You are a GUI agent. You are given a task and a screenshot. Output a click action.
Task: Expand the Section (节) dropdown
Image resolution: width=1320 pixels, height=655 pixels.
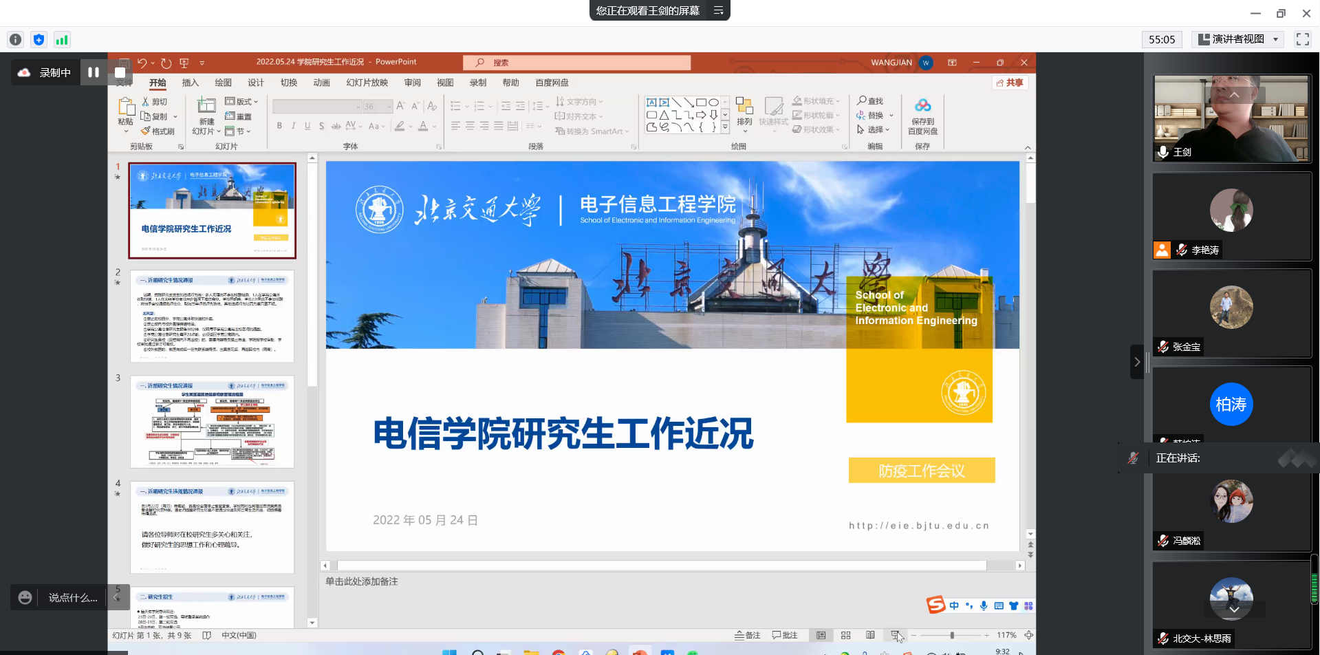[238, 131]
